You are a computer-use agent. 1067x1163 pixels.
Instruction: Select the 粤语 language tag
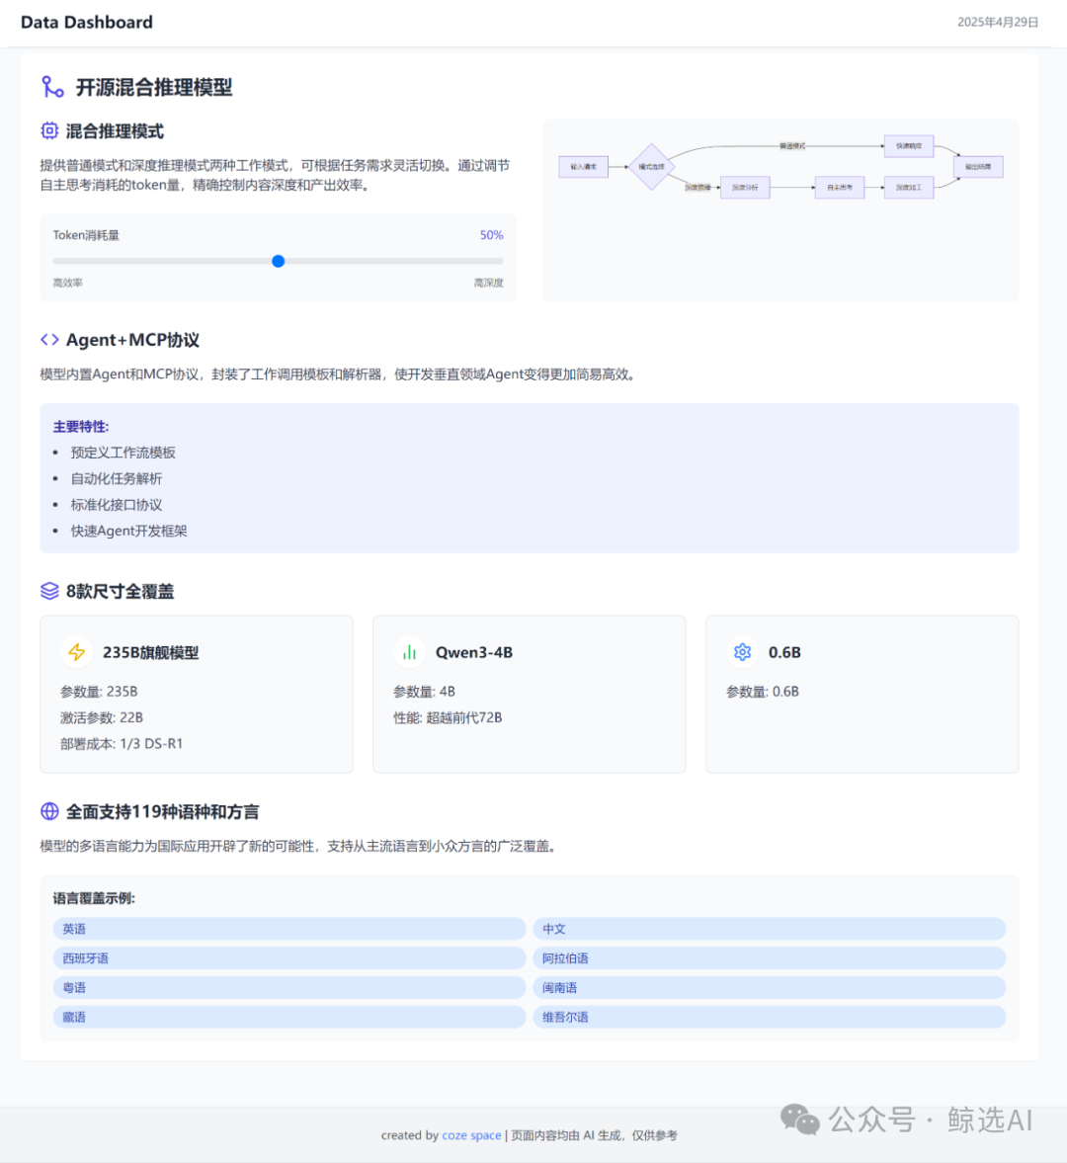[289, 987]
